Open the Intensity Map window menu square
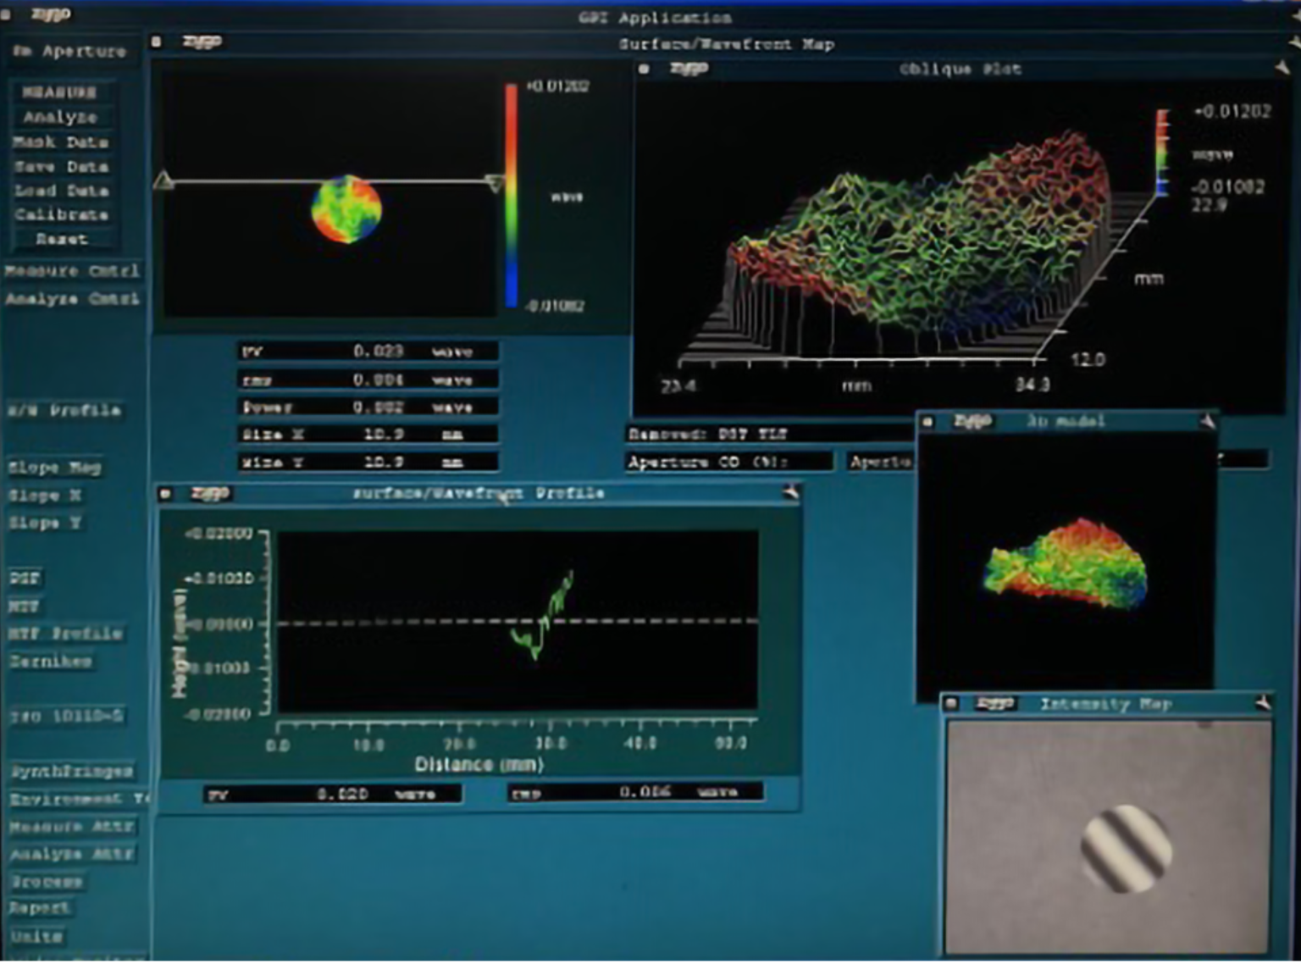 951,703
